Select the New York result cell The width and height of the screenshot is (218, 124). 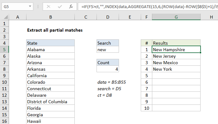click(176, 69)
